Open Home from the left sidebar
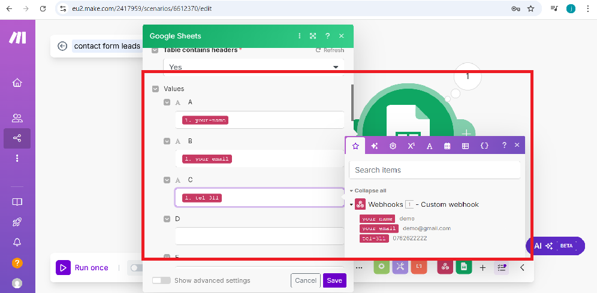This screenshot has width=597, height=293. point(17,83)
